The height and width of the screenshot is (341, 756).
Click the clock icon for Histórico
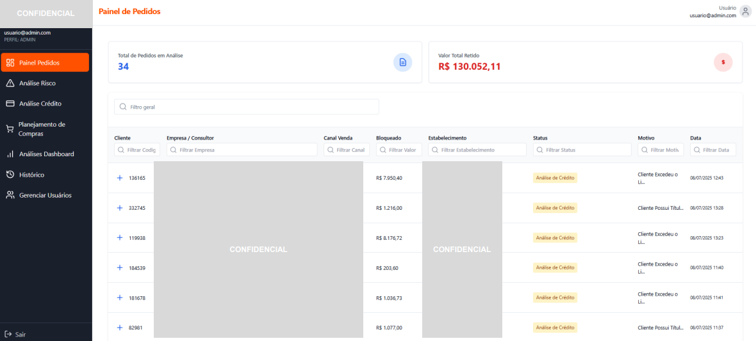10,175
